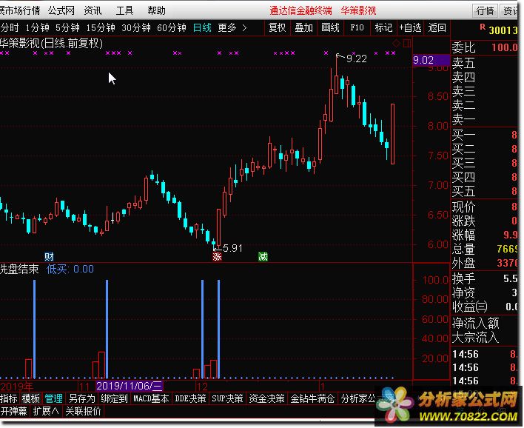524x428 pixels.
Task: Click the 现价 row in quote panel
Action: [485, 207]
